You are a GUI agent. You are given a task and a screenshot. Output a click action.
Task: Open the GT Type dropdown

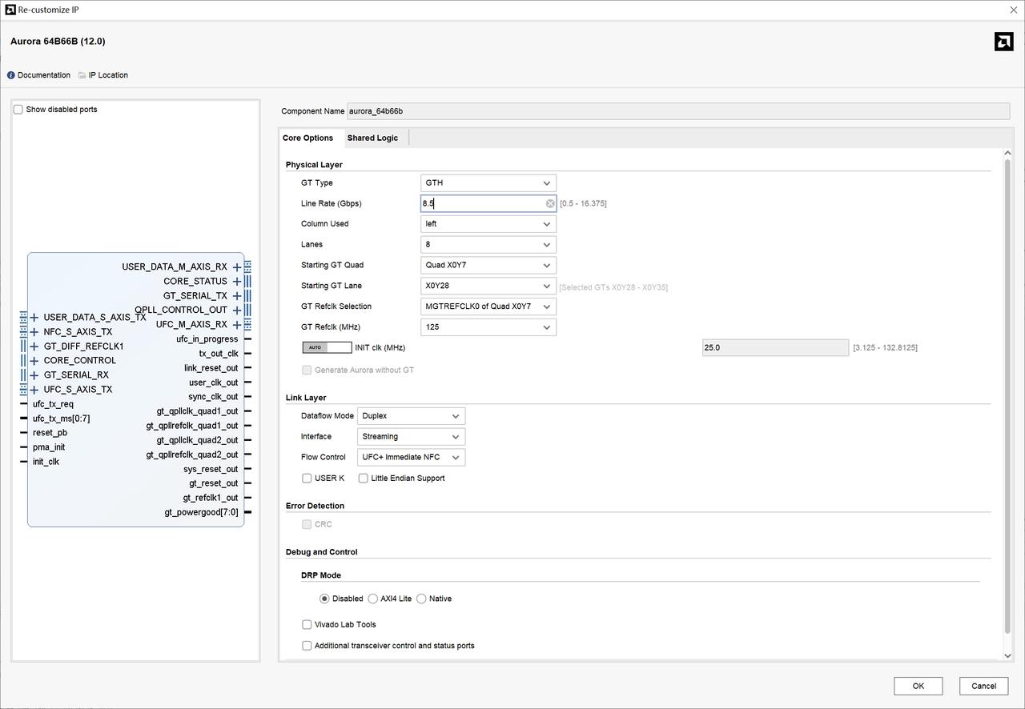coord(488,183)
